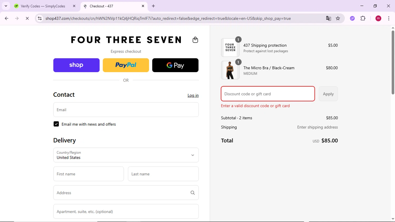This screenshot has width=395, height=222.
Task: Focus the Last name field
Action: click(163, 174)
